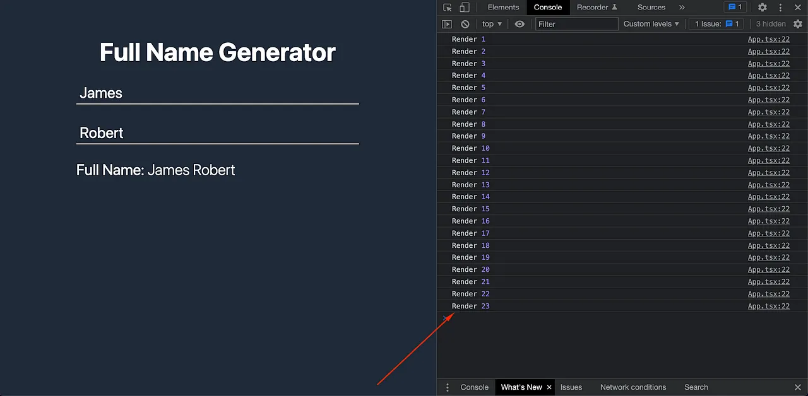Open the 1 Issue button
Screen dimensions: 808x396
point(715,23)
